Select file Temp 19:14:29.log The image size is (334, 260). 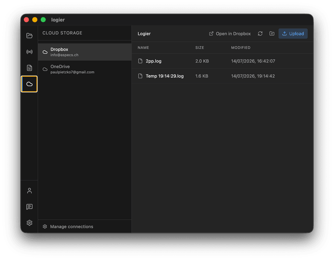pyautogui.click(x=165, y=76)
